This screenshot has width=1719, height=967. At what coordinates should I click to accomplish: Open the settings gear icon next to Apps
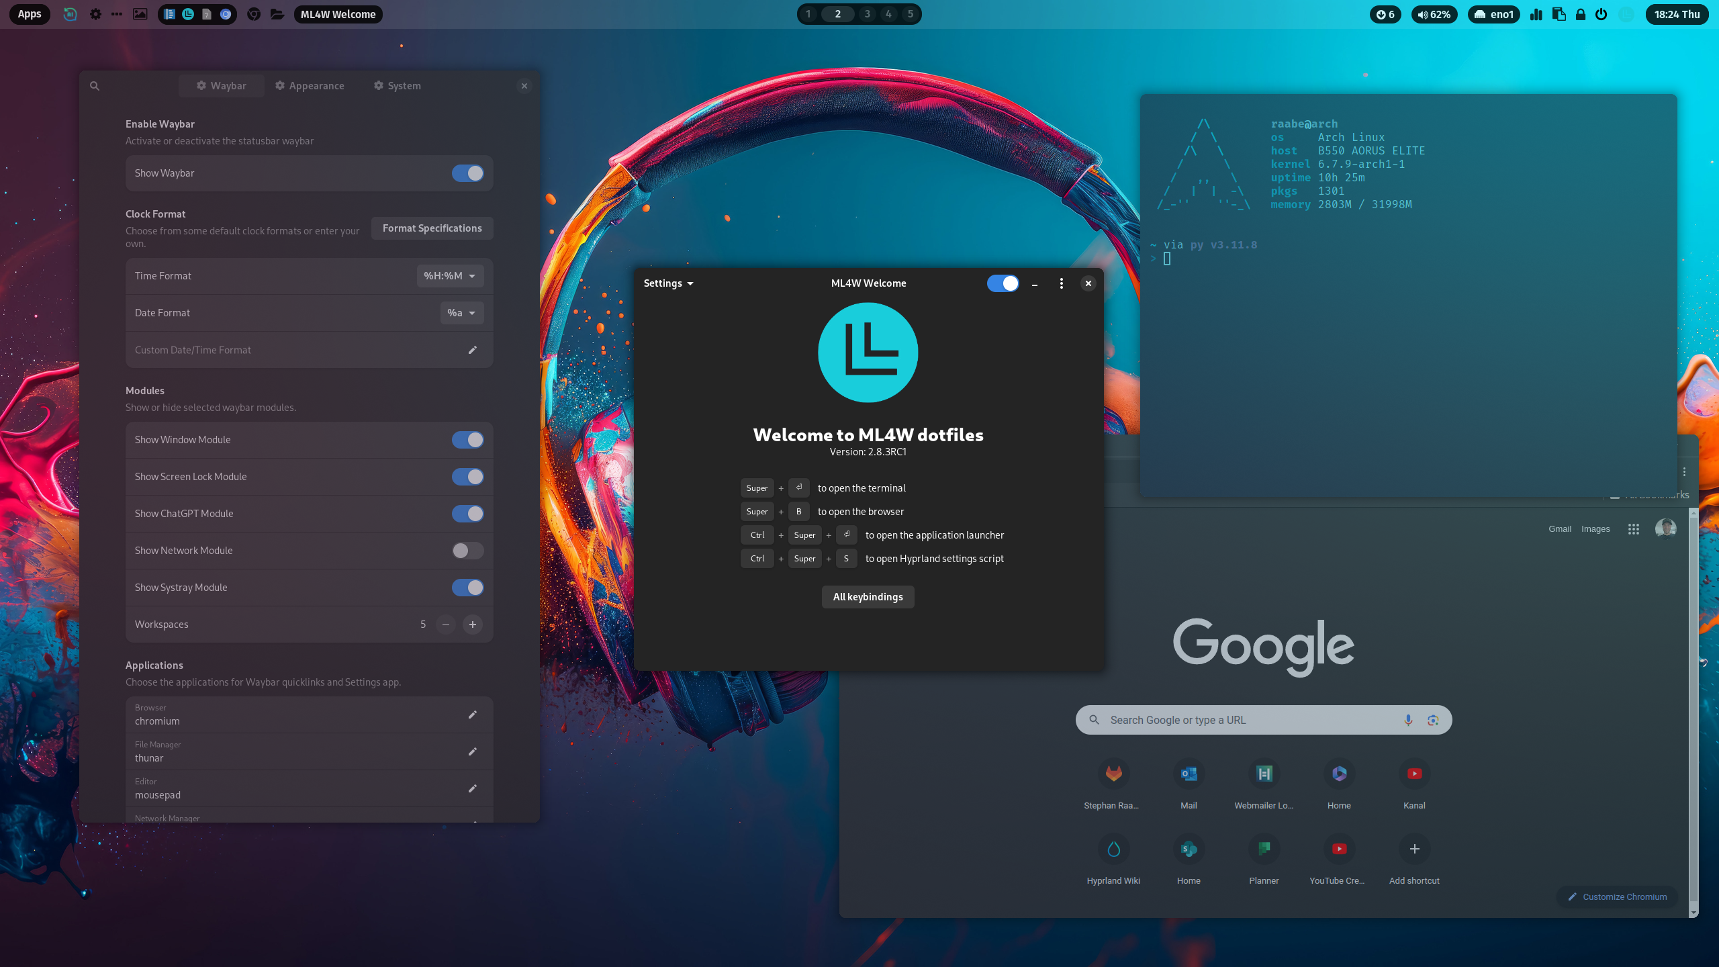pos(95,14)
